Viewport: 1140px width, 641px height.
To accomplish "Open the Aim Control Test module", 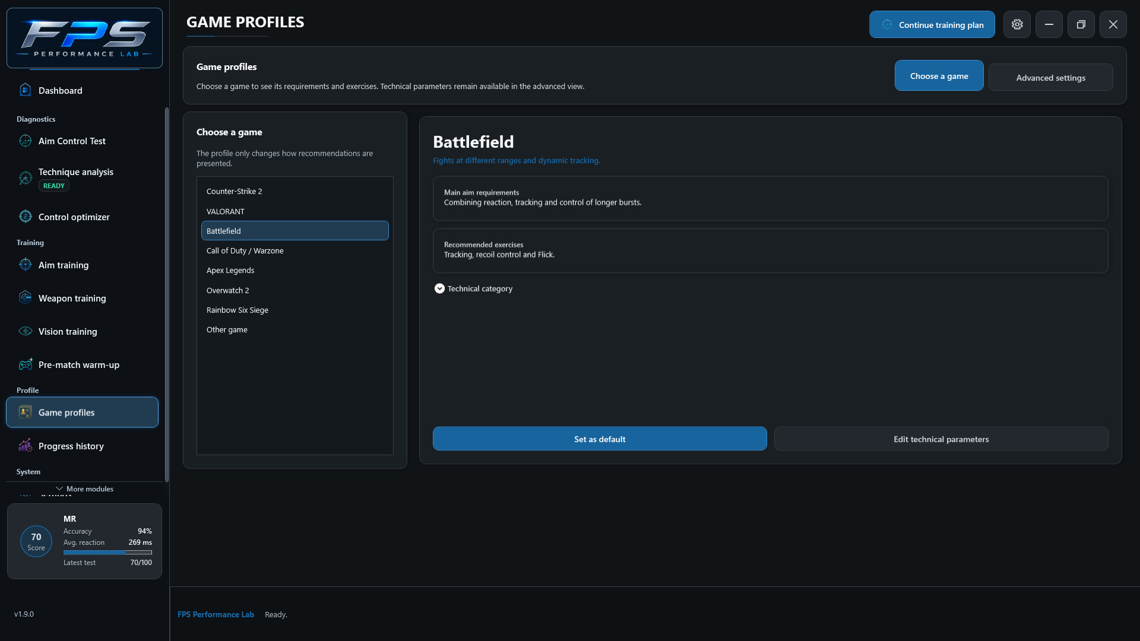I will click(x=72, y=141).
